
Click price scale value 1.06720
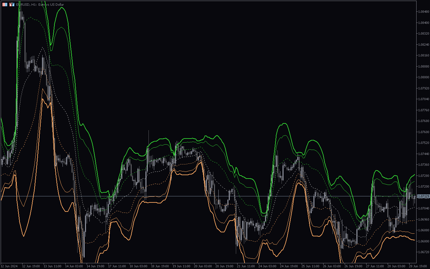click(423, 252)
